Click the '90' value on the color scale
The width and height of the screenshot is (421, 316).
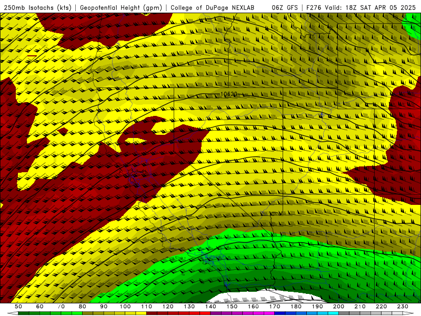pos(104,307)
